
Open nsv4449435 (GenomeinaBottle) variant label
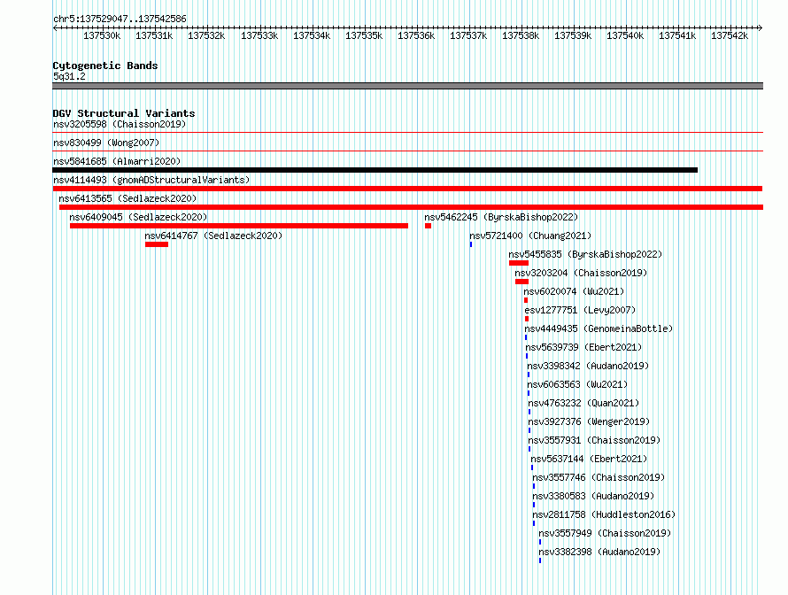[x=599, y=328]
